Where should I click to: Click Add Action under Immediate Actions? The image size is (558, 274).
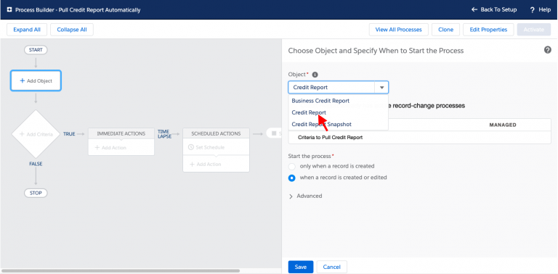110,148
